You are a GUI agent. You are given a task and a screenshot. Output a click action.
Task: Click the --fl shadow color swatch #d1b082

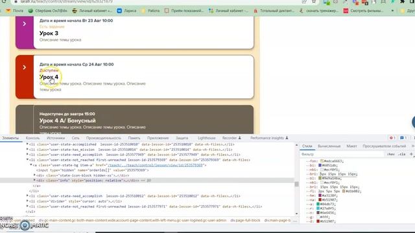tap(344, 192)
